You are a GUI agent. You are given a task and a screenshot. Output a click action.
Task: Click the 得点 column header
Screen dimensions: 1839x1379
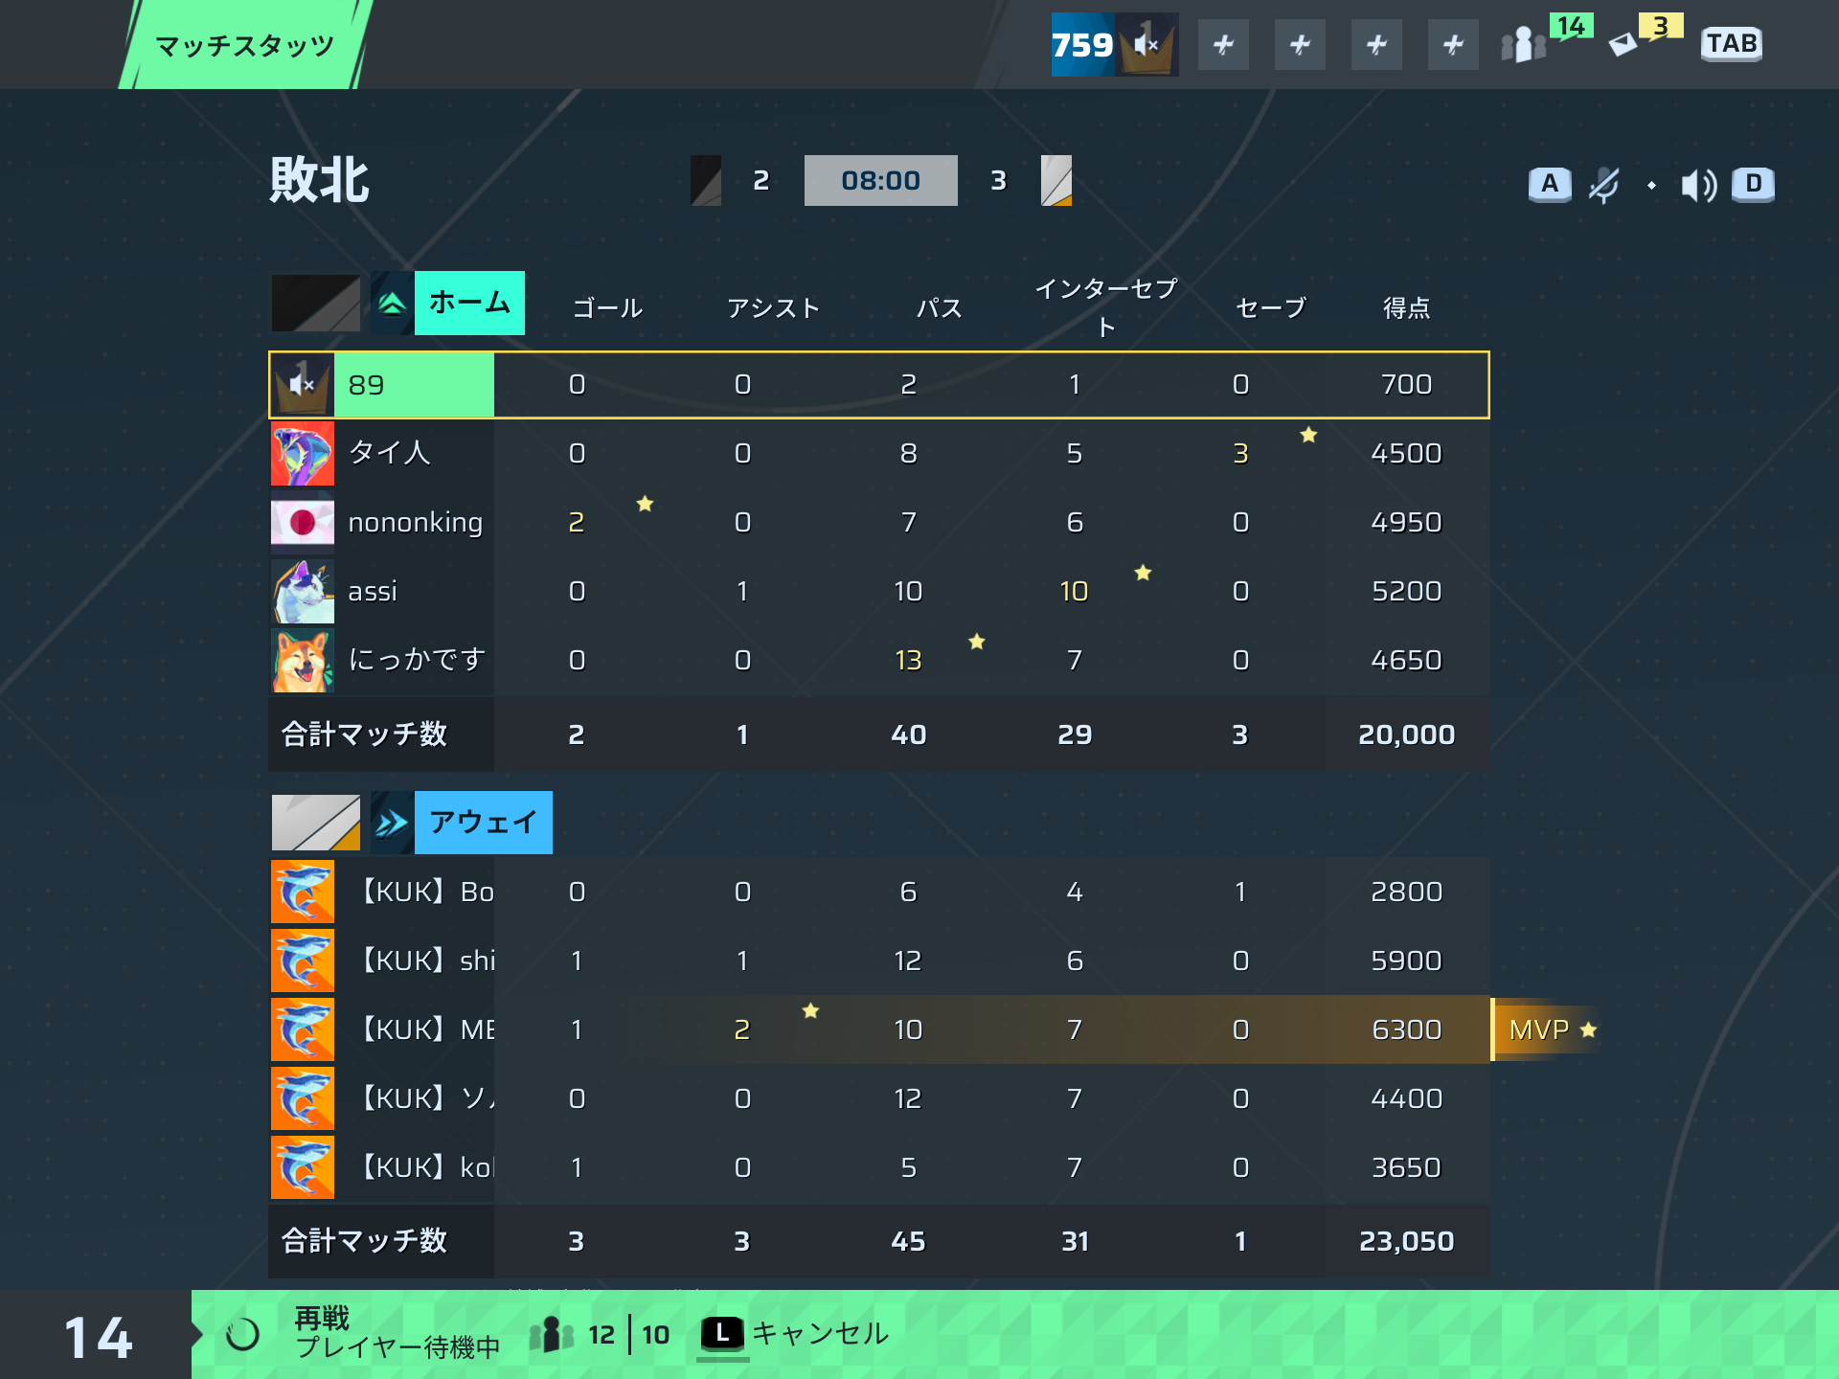point(1406,308)
